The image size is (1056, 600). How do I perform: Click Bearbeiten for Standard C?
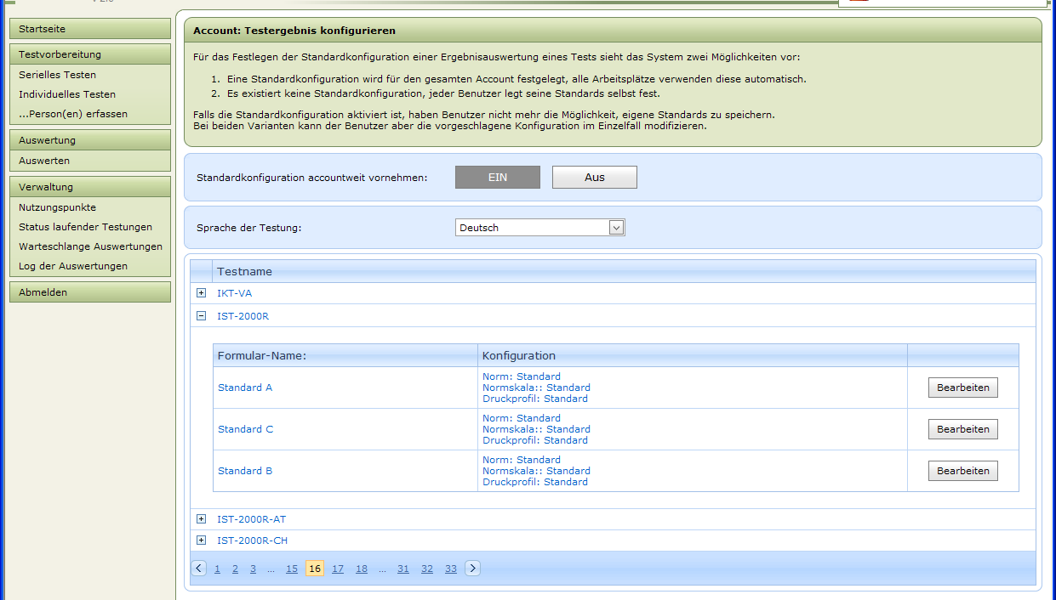tap(962, 429)
